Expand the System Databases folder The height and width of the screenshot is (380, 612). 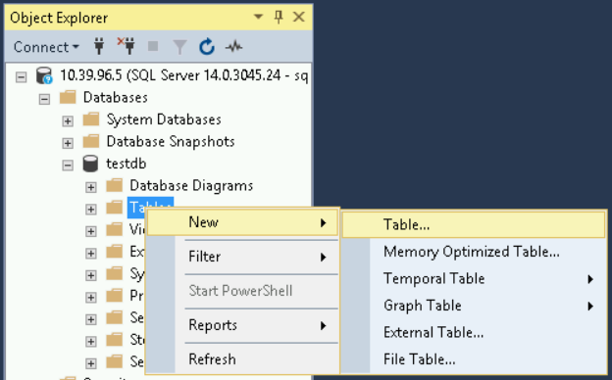[68, 121]
